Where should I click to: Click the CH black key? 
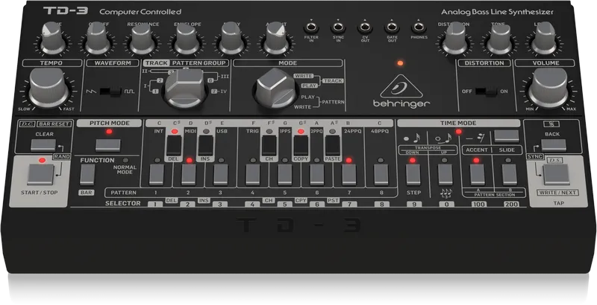pos(269,146)
